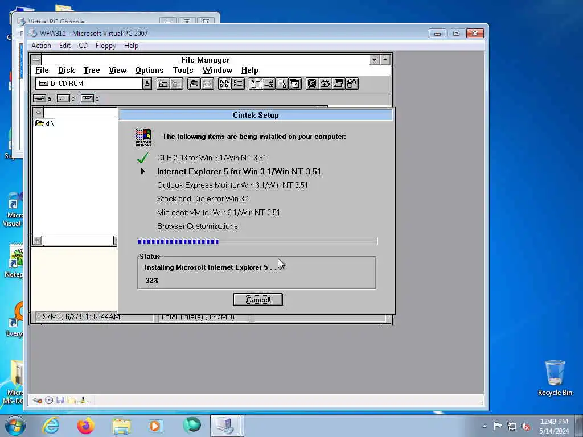Open Internet Explorer from the taskbar
Viewport: 583px width, 437px height.
coord(51,426)
